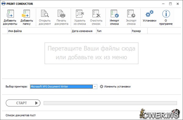Click the Добавить документы toolbar icon
This screenshot has height=120, width=183.
coord(10,14)
